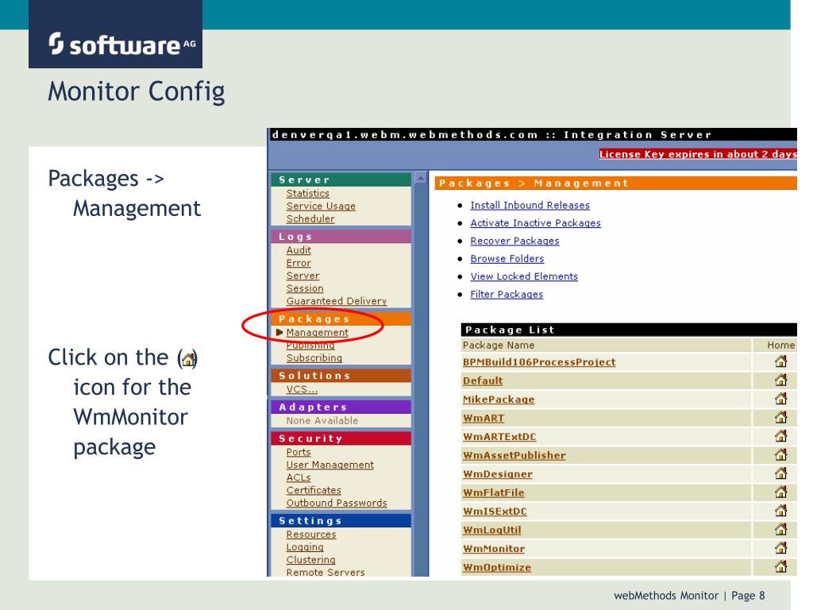The height and width of the screenshot is (610, 813).
Task: Select Scheduler in the Server menu
Action: tap(310, 219)
